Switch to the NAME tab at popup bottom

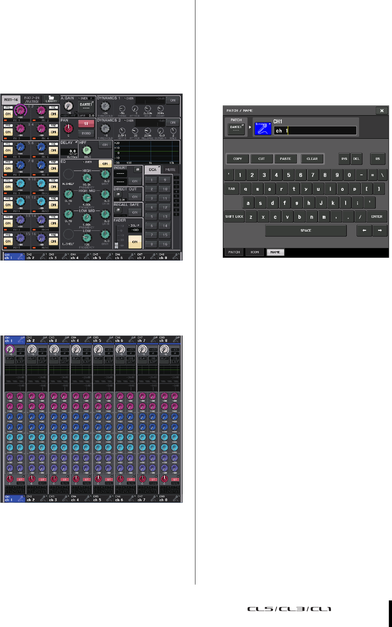(275, 252)
